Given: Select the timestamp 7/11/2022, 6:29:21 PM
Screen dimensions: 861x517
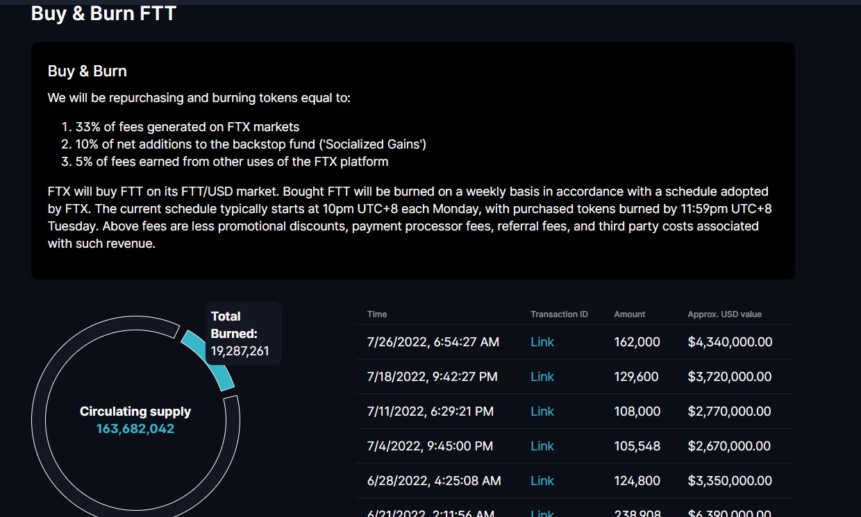Looking at the screenshot, I should [430, 412].
